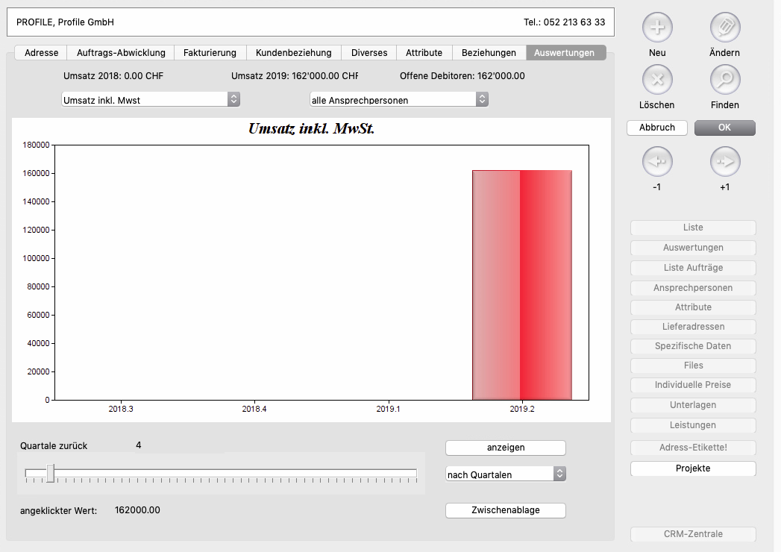This screenshot has height=552, width=781.
Task: Cancel with the Abbruch button
Action: tap(656, 128)
